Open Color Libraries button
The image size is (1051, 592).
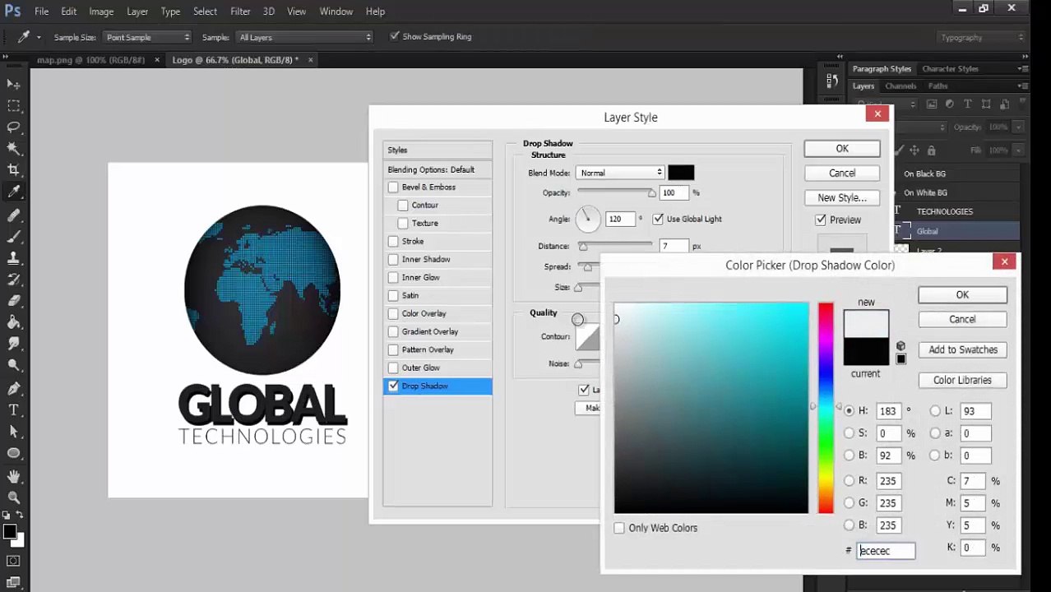tap(962, 380)
